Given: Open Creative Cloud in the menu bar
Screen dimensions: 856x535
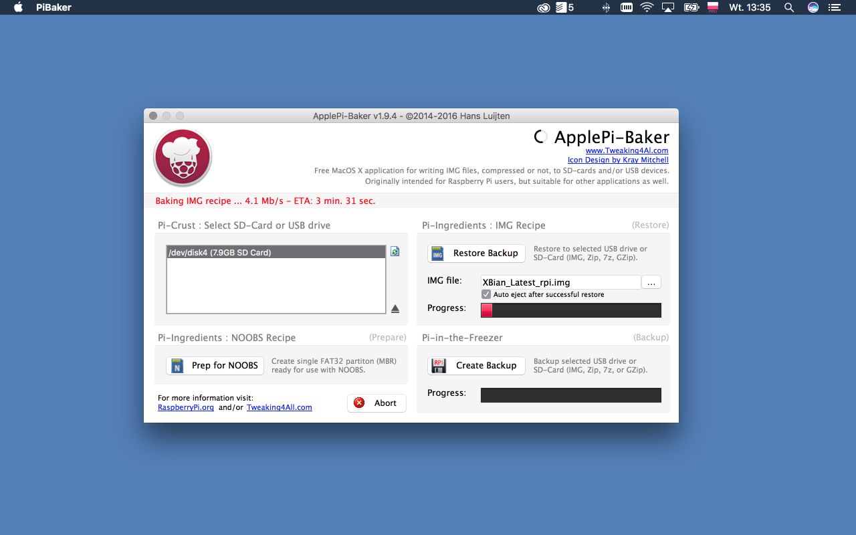Looking at the screenshot, I should click(x=544, y=7).
